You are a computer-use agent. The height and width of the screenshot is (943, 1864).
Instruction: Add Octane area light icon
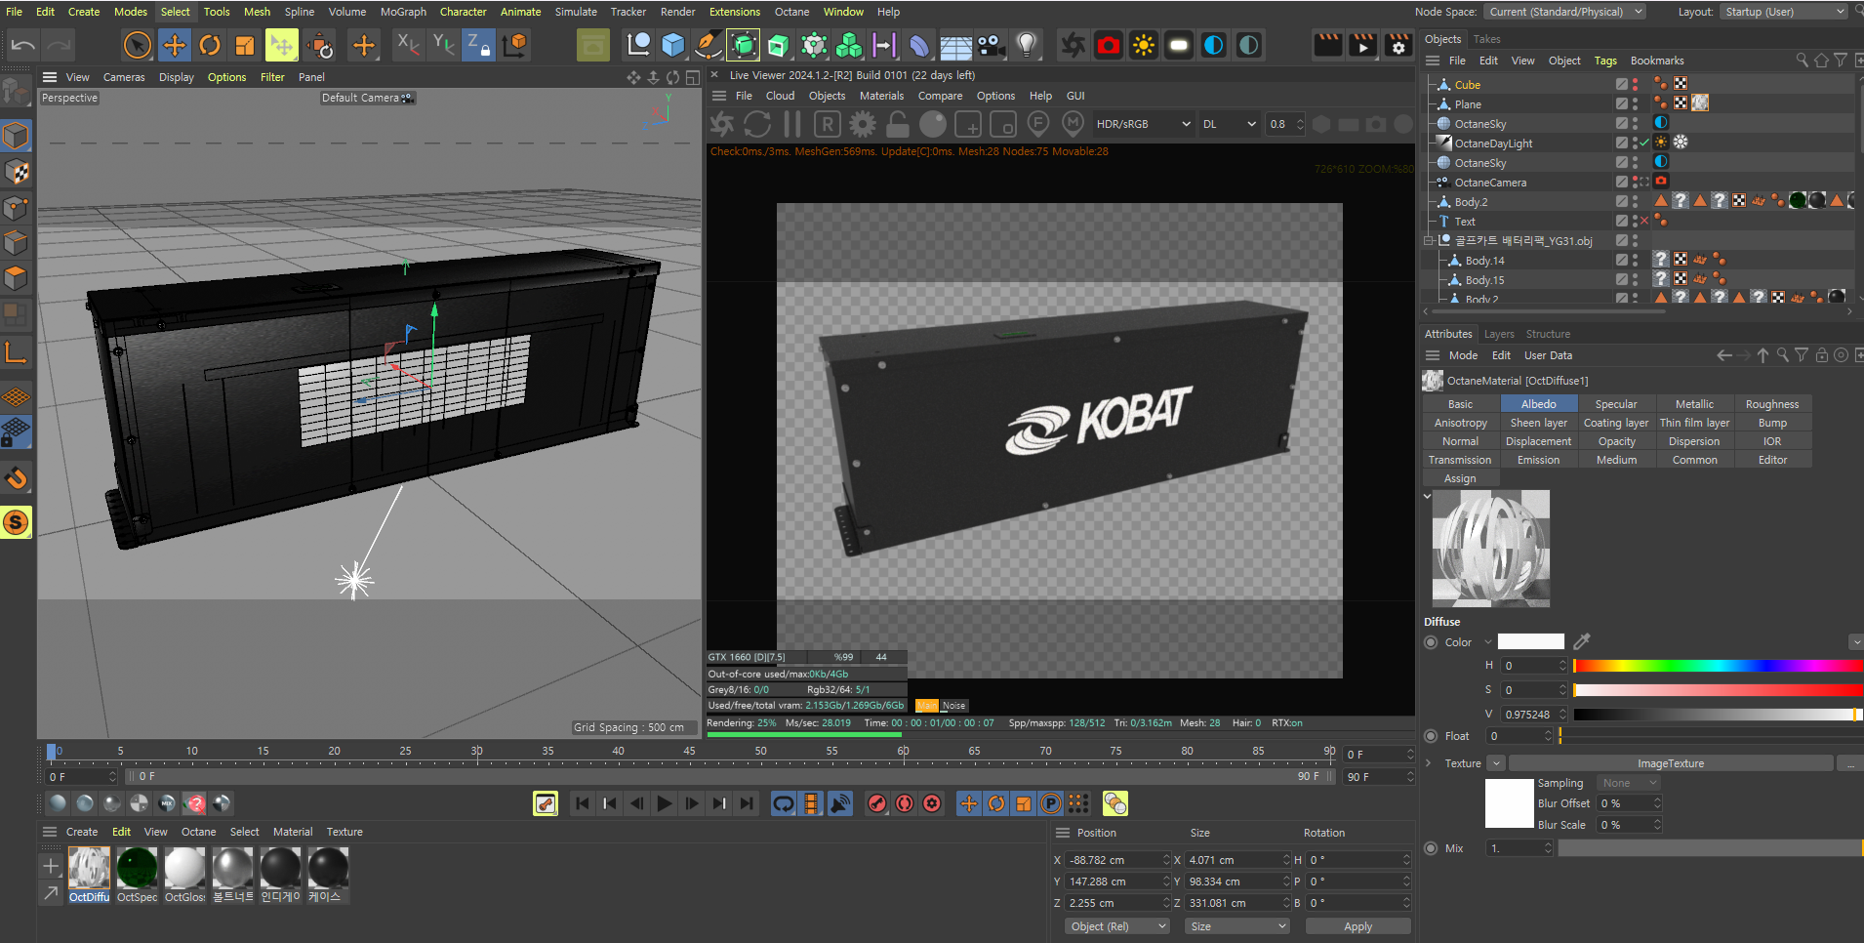coord(1179,45)
